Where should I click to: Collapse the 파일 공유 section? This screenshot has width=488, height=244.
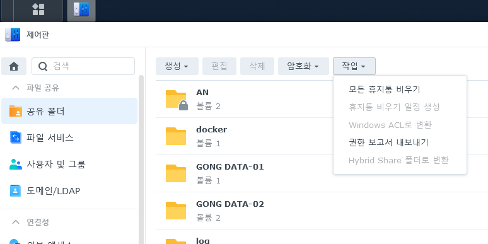coord(16,88)
